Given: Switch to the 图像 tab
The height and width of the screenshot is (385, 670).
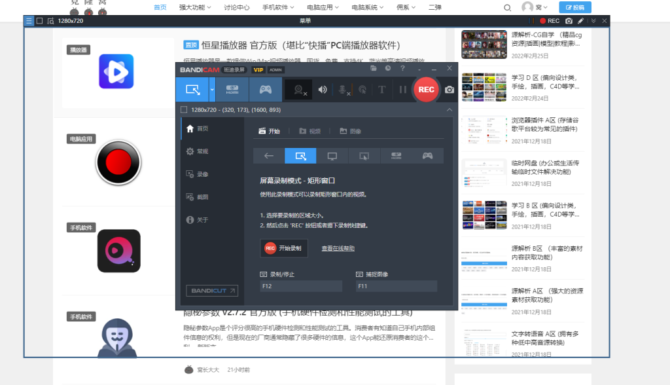Looking at the screenshot, I should coord(351,131).
